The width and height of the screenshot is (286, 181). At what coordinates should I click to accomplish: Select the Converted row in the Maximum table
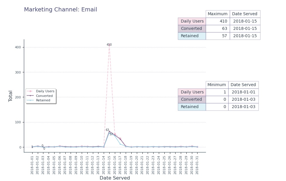(x=191, y=28)
